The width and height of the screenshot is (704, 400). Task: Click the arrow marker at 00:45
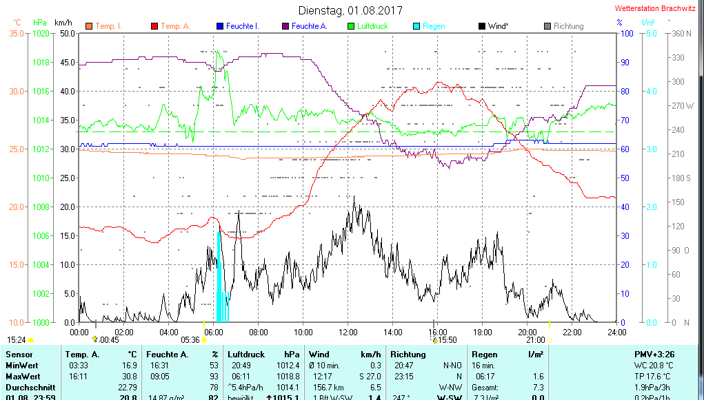(x=95, y=339)
